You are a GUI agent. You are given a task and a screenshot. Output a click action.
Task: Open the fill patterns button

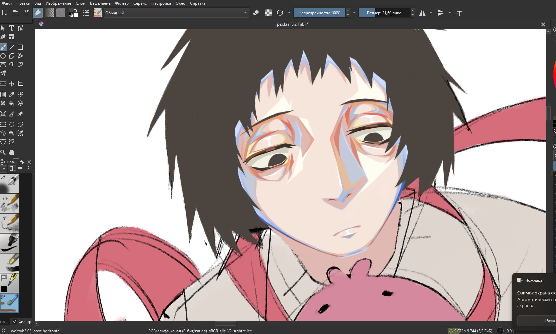(60, 13)
